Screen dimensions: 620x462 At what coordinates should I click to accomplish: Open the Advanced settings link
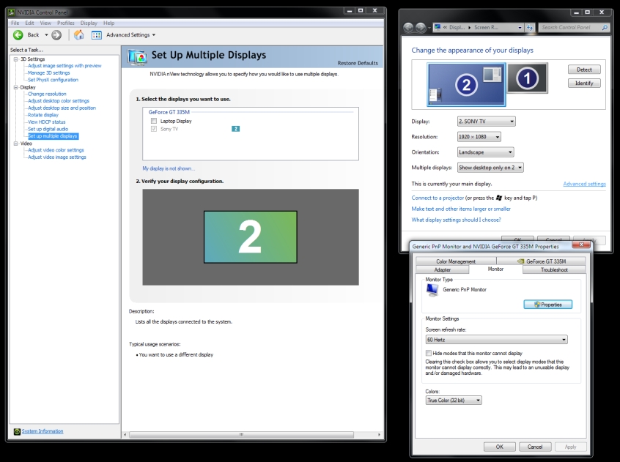coord(584,184)
